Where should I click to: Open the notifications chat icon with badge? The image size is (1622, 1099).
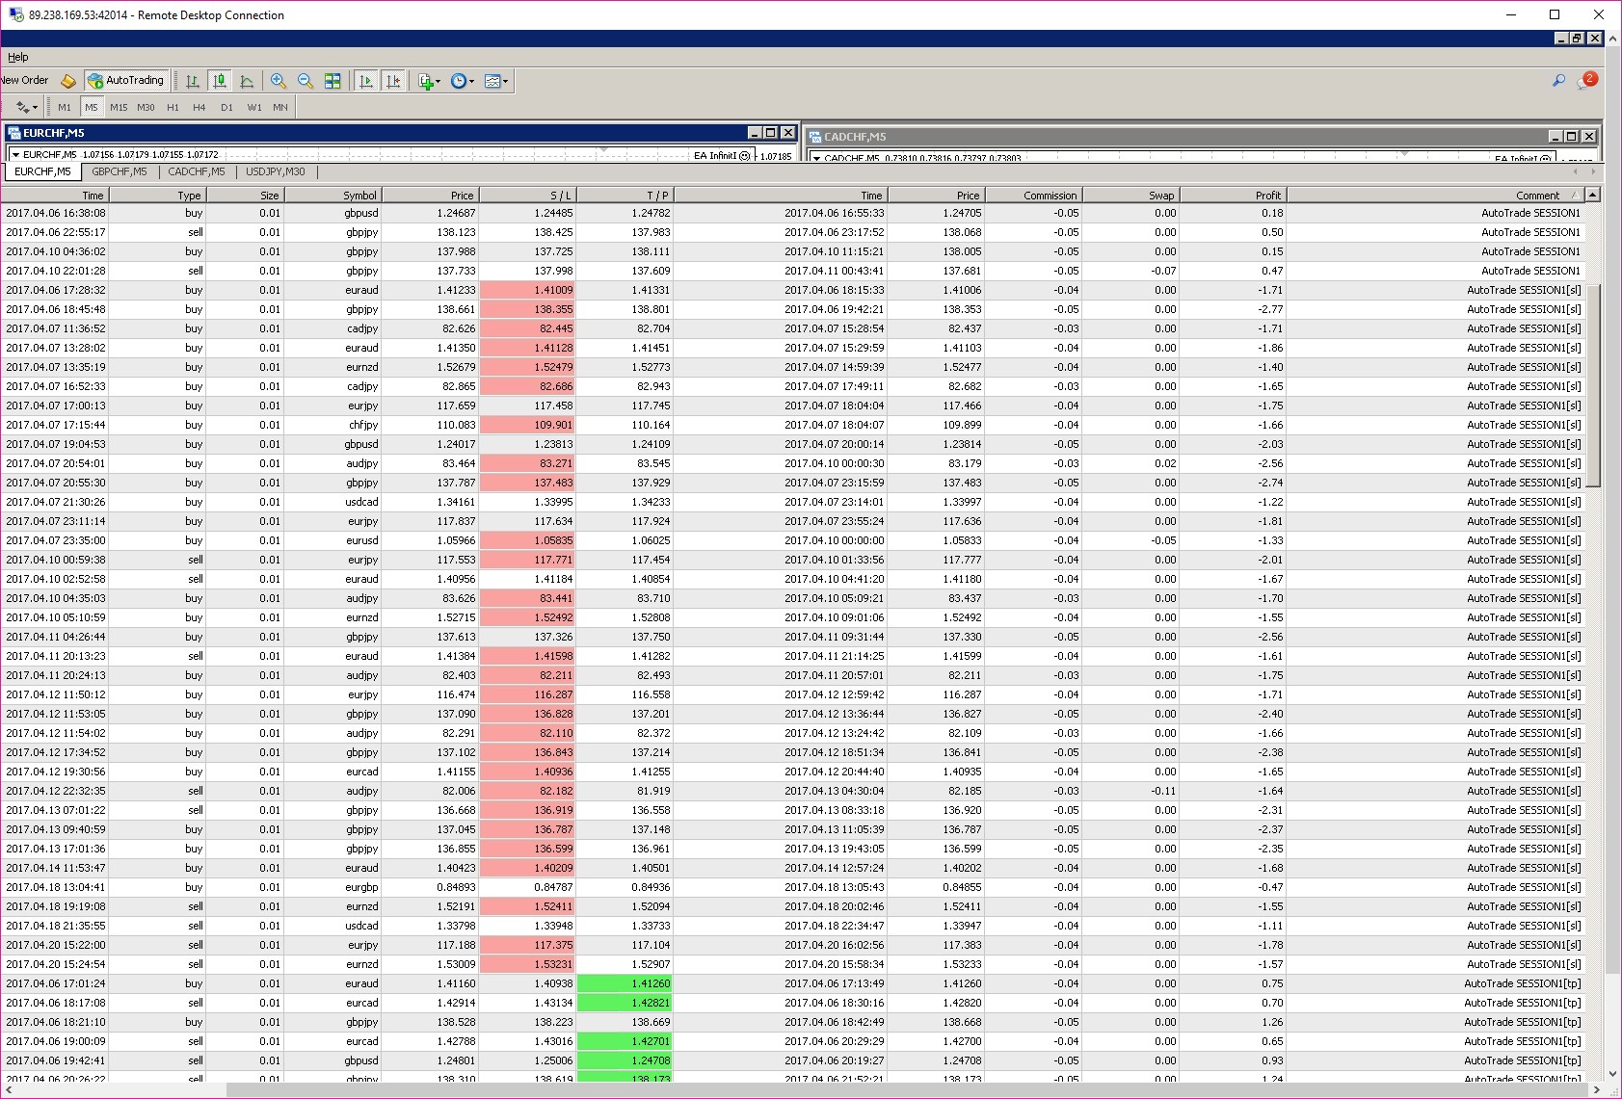1586,81
